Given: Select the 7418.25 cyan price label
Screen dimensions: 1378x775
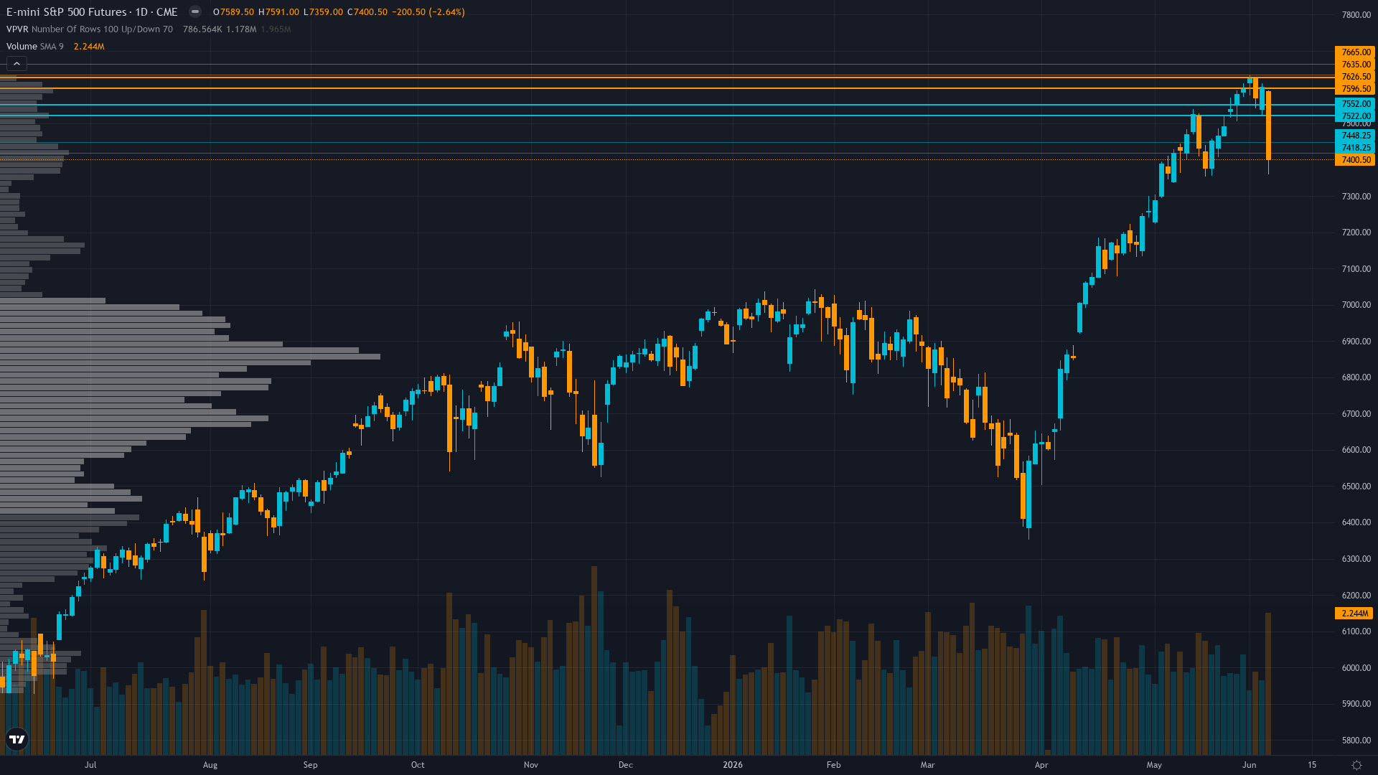Looking at the screenshot, I should (1355, 148).
